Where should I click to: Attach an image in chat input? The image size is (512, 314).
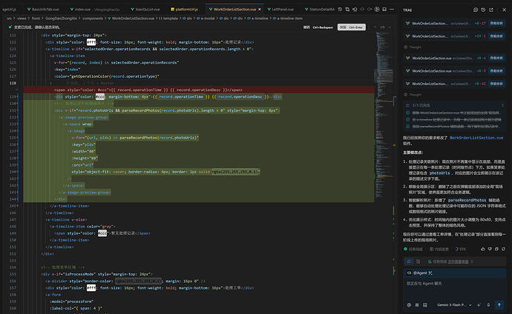425,305
